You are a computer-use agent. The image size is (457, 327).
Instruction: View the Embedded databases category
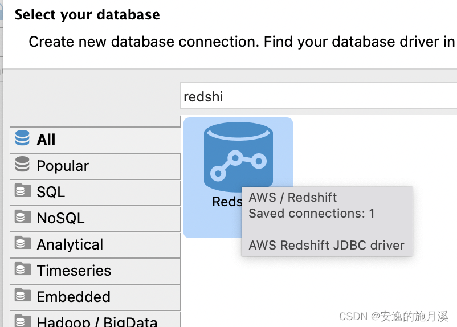(73, 297)
